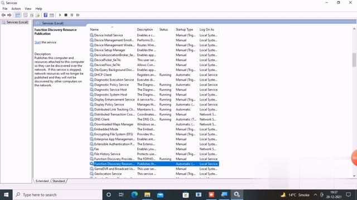Open Properties from the toolbar icon
The width and height of the screenshot is (357, 200).
26,15
